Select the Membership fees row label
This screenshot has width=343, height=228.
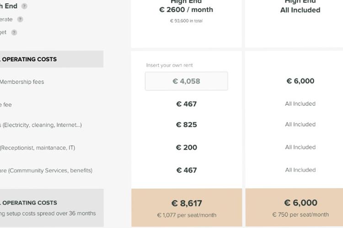pos(22,82)
